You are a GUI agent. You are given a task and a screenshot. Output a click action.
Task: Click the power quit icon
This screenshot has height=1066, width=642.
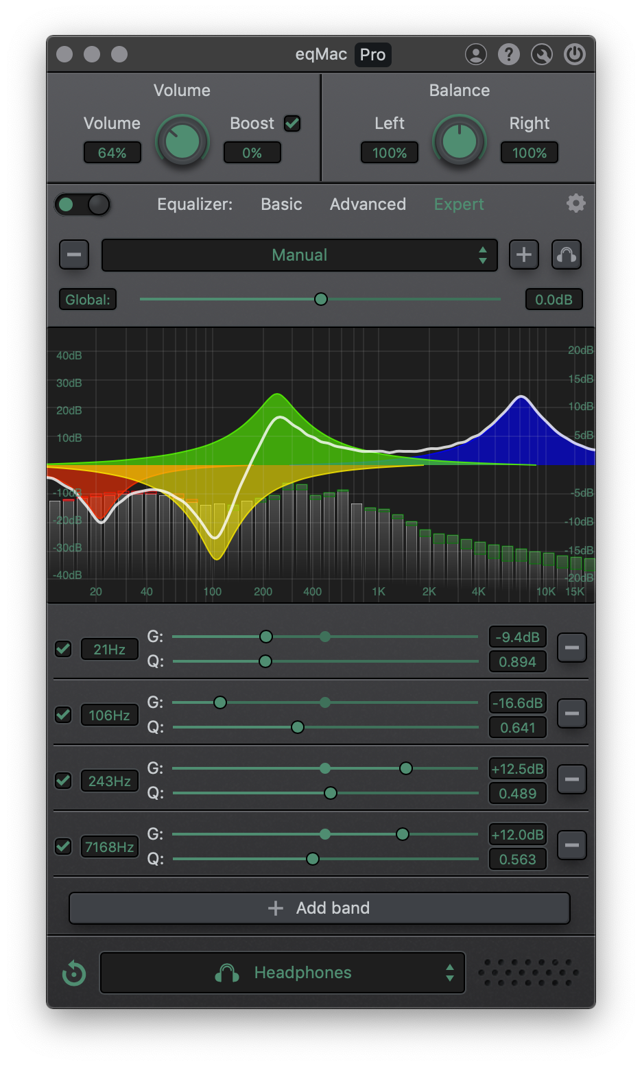point(575,54)
